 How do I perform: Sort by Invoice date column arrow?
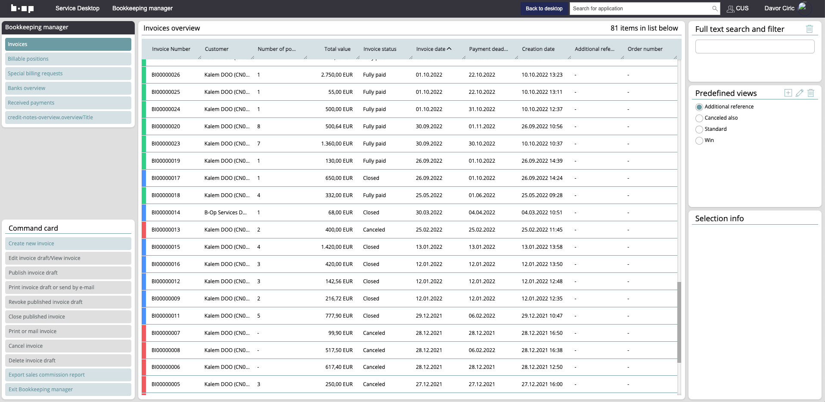[x=449, y=49]
